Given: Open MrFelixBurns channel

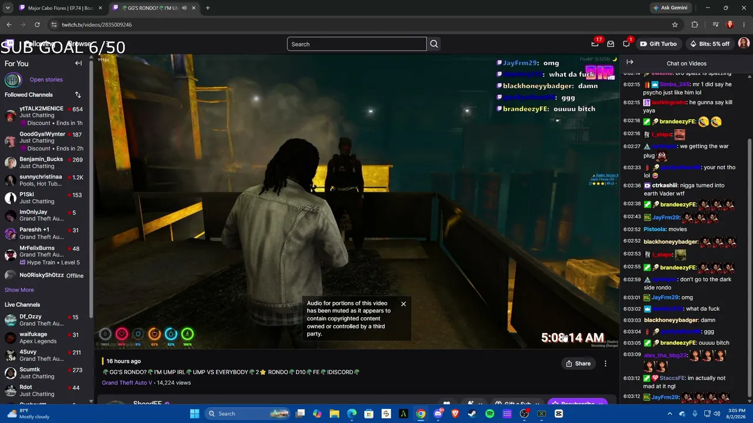Looking at the screenshot, I should (44, 254).
